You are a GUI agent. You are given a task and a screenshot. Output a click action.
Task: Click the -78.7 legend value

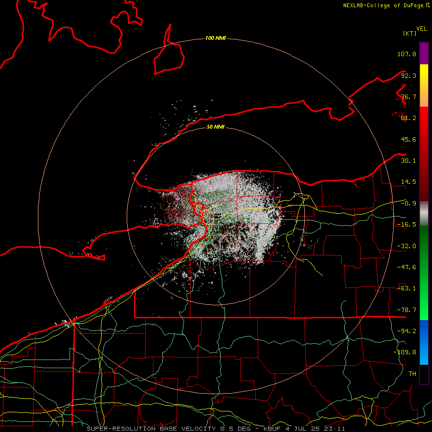(407, 310)
